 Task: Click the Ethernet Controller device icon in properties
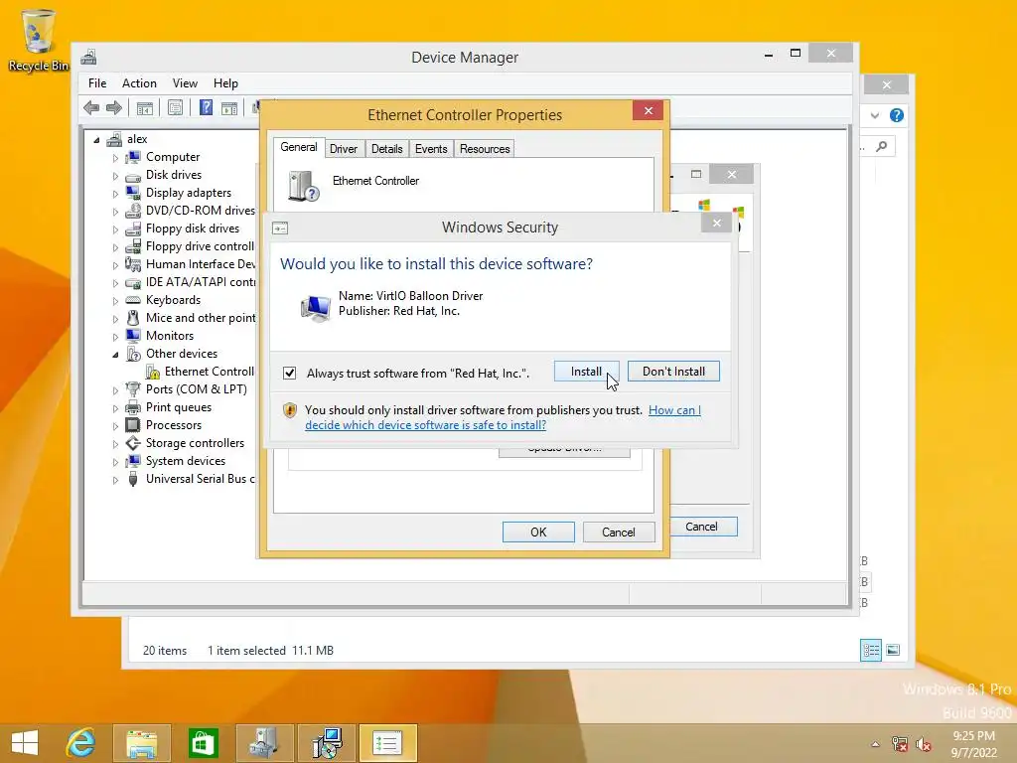(x=303, y=186)
